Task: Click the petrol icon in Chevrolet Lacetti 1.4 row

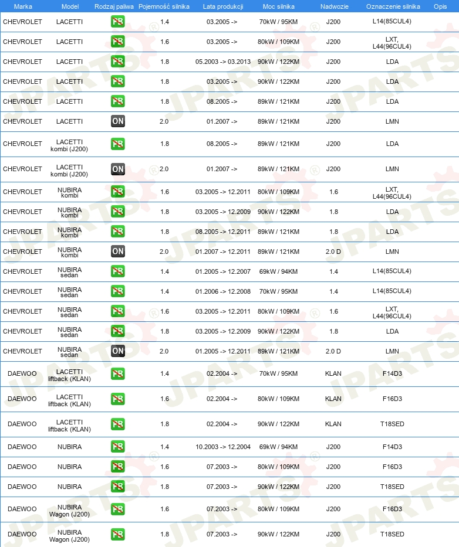Action: (118, 22)
